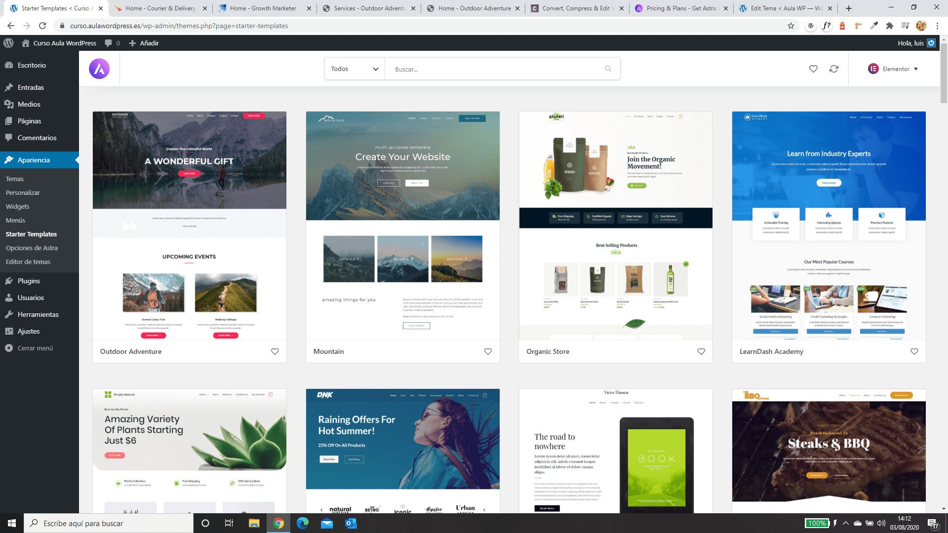
Task: Favorite the Organic Store template
Action: (x=701, y=351)
